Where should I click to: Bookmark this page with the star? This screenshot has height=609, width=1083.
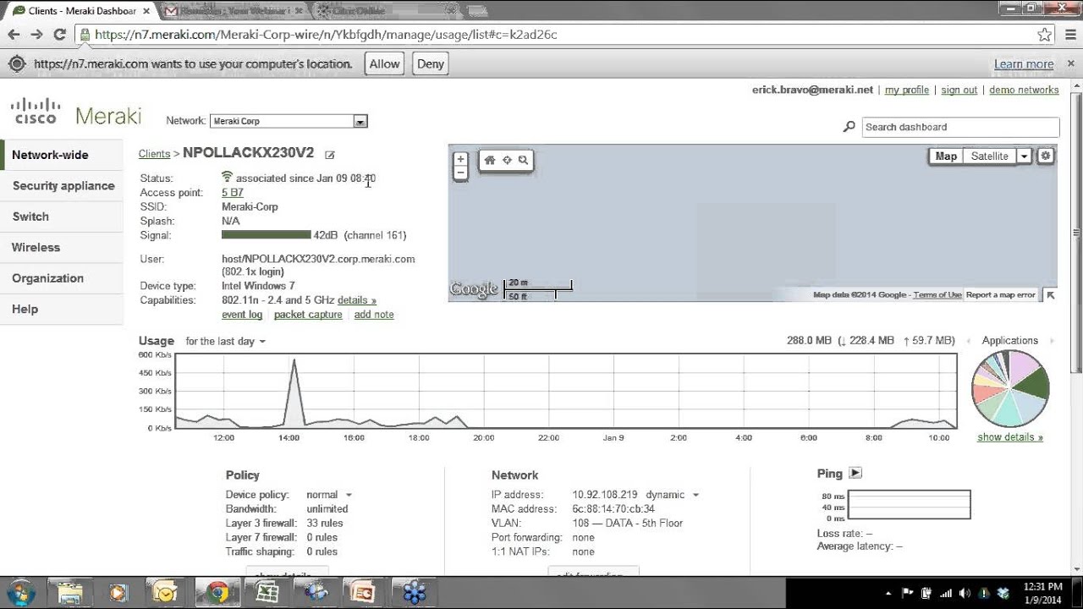1045,35
